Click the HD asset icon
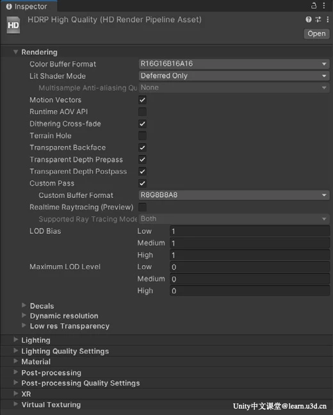 [13, 25]
